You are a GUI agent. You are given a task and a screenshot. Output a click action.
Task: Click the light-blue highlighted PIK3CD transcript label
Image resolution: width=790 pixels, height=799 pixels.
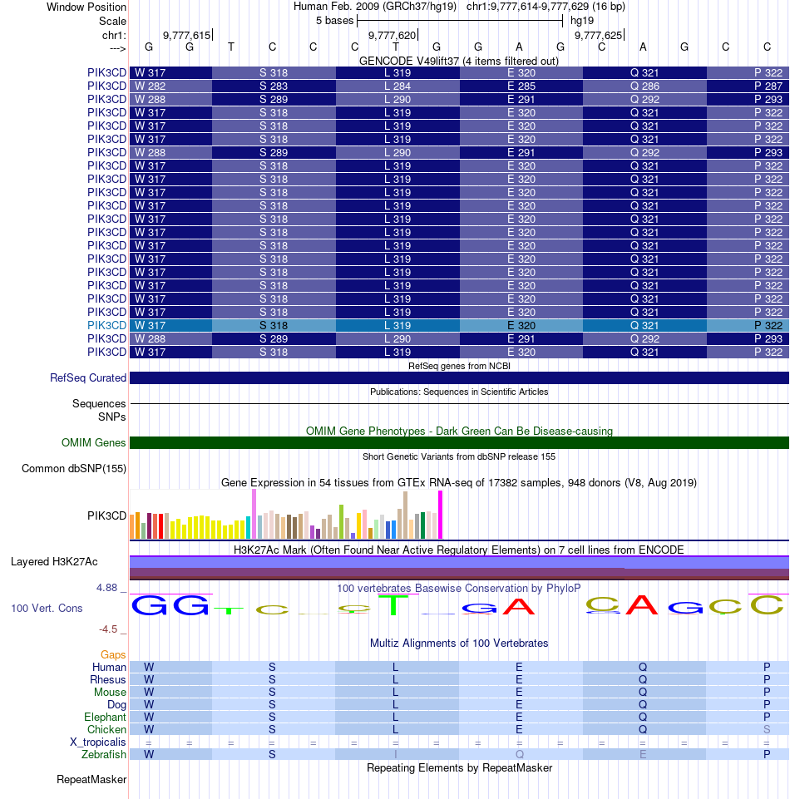click(106, 325)
